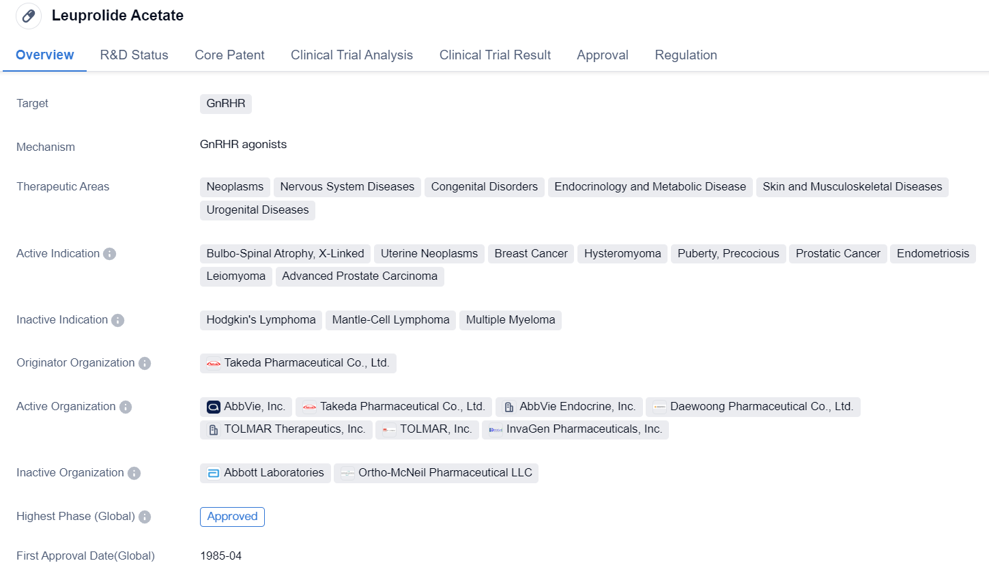The width and height of the screenshot is (989, 576).
Task: Go to Clinical Trial Analysis tab
Action: [x=352, y=55]
